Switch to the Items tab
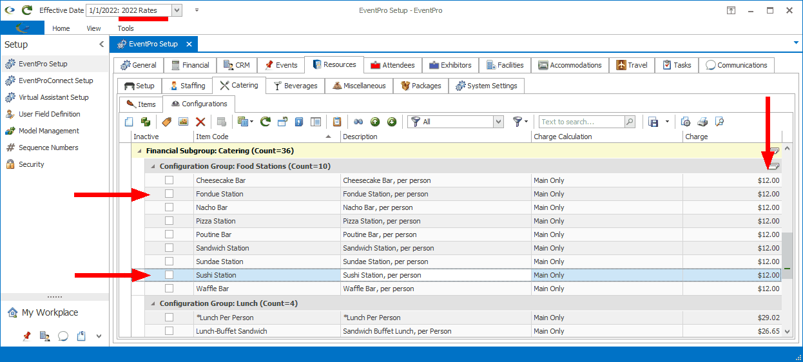 click(x=141, y=104)
